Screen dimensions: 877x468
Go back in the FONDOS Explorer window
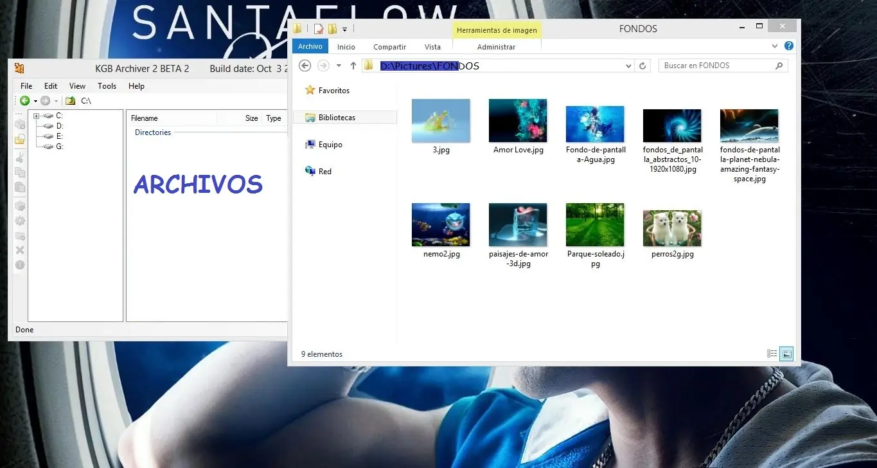pos(305,66)
